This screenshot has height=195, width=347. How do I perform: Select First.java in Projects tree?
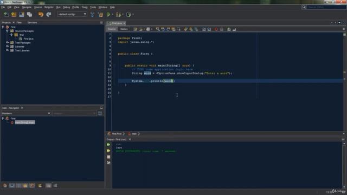[x=28, y=39]
